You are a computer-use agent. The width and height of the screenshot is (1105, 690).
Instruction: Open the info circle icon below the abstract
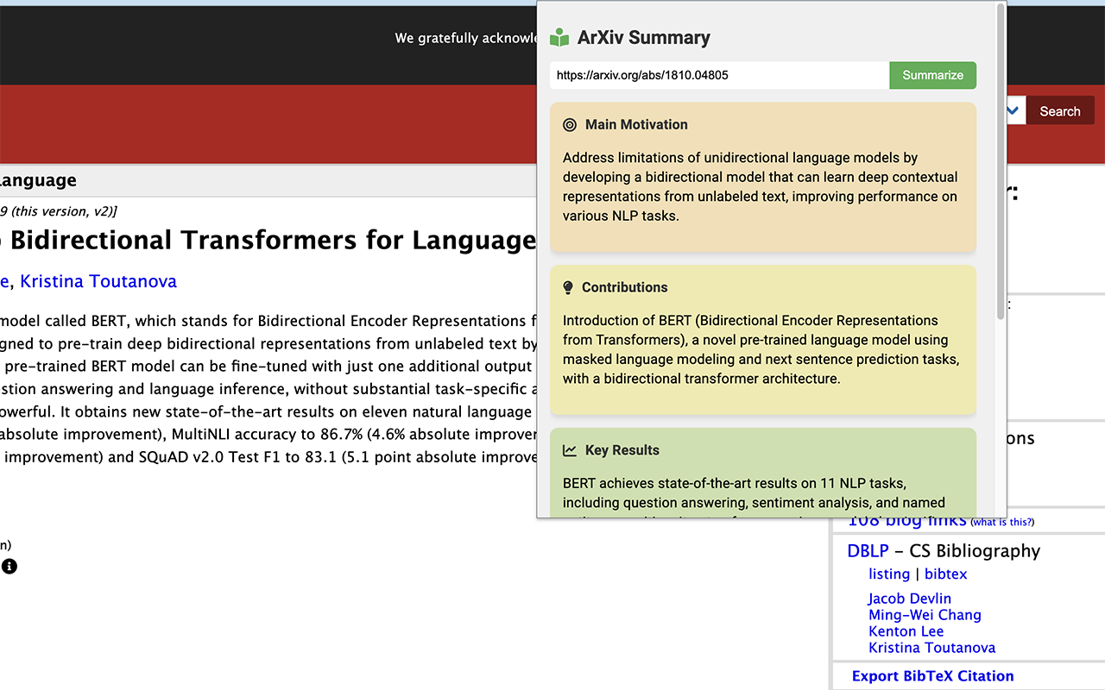(9, 566)
